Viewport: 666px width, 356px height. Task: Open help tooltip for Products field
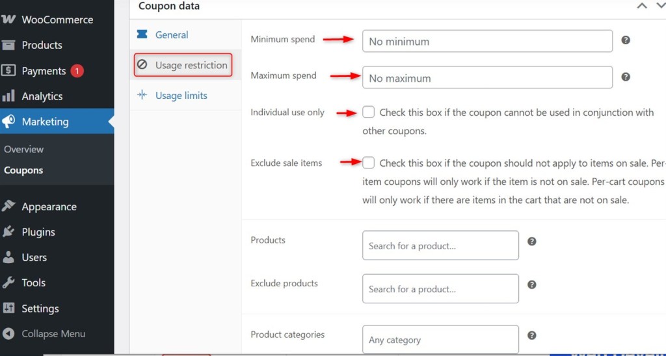(532, 241)
